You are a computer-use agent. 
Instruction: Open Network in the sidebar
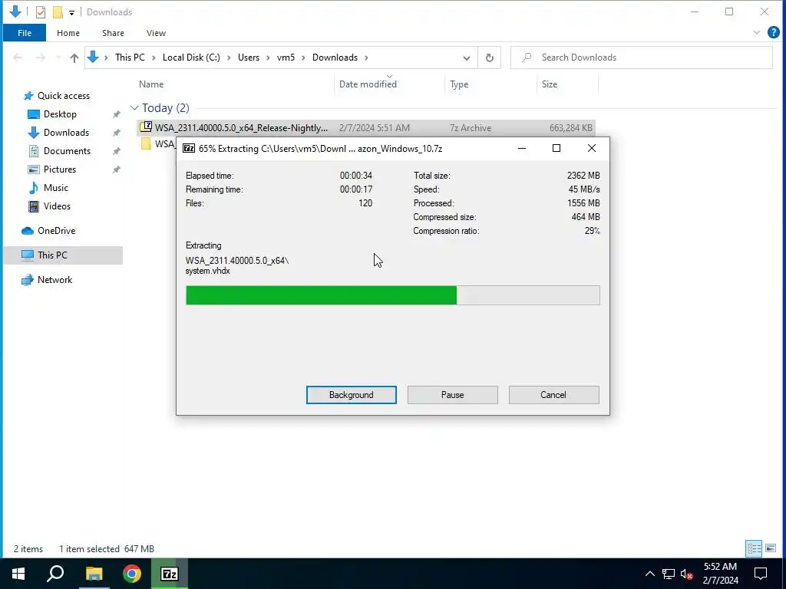(54, 280)
